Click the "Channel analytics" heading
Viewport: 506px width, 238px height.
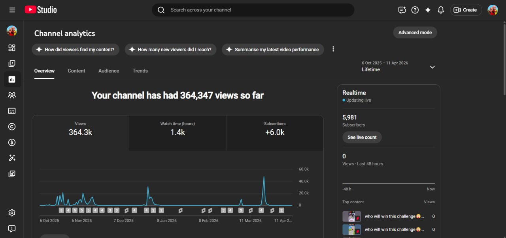coord(65,33)
